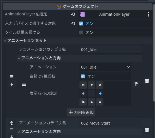Uncheck 入力デバイスで操作する対象 checkbox
This screenshot has height=138, width=155.
click(x=81, y=24)
